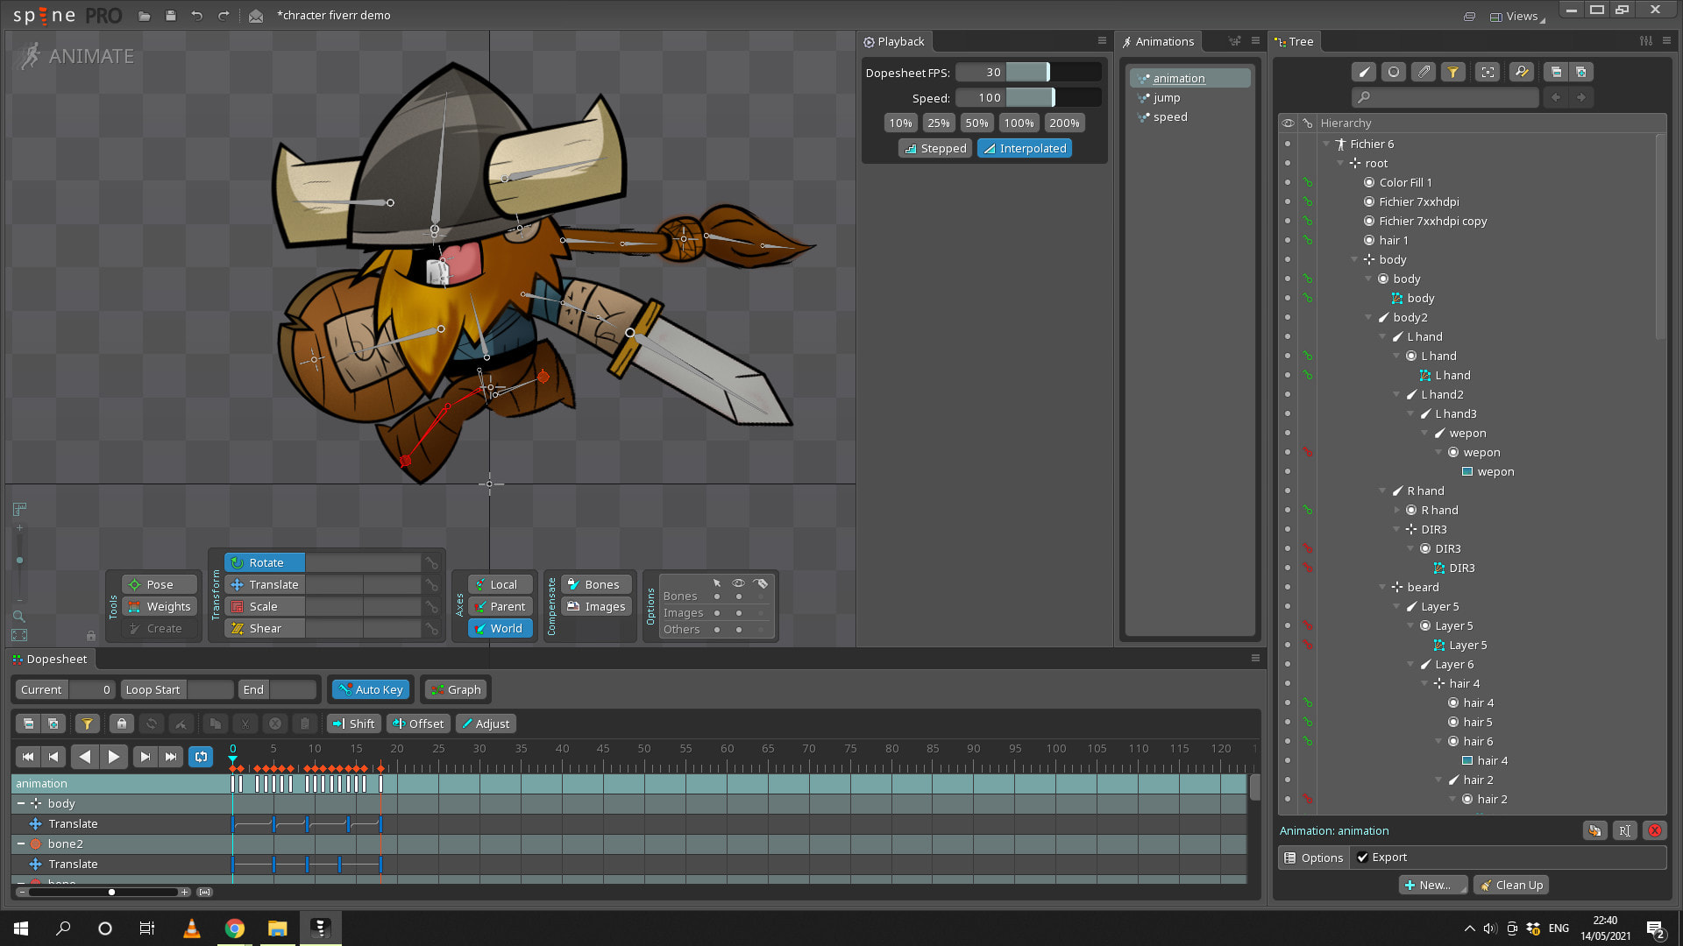Image resolution: width=1683 pixels, height=946 pixels.
Task: Click the Speed slider in Playback
Action: 1027,97
